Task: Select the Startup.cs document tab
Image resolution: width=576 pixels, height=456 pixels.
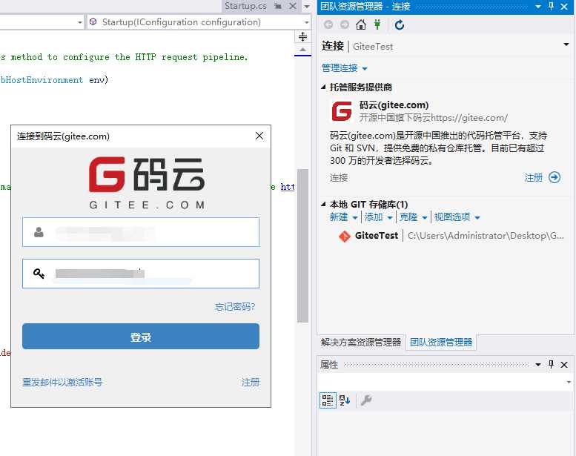Action: pos(245,6)
